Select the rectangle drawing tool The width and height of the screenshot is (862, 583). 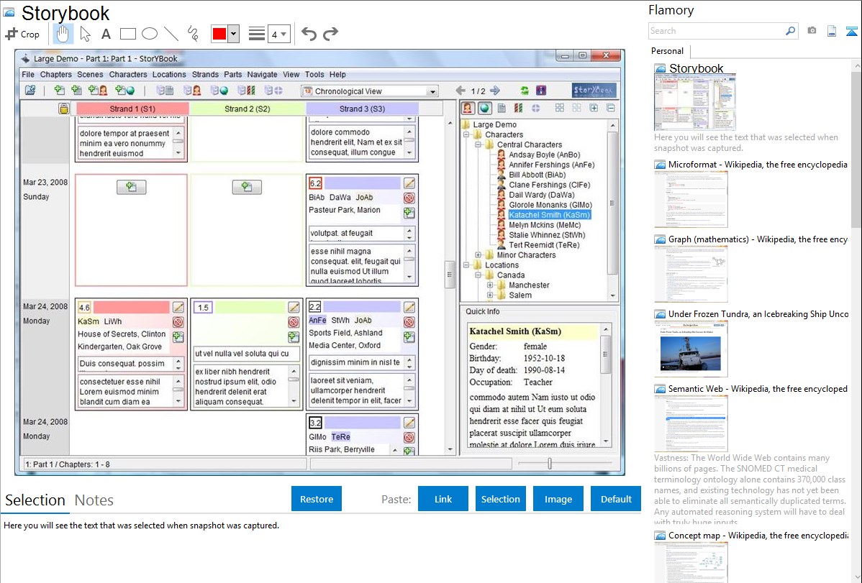(x=127, y=34)
